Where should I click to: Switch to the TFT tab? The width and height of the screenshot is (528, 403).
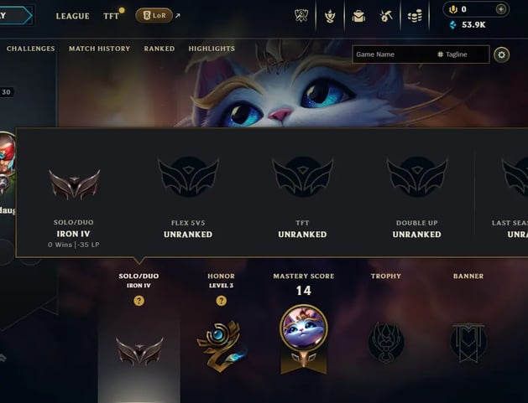pos(111,16)
